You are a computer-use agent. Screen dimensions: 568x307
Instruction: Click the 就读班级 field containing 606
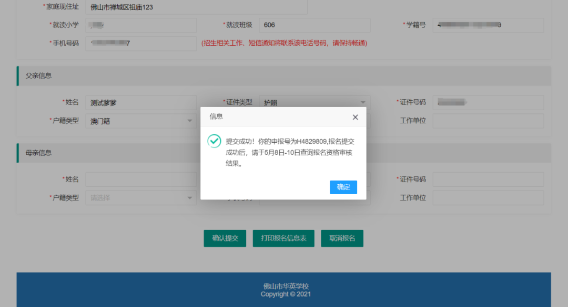pos(315,25)
